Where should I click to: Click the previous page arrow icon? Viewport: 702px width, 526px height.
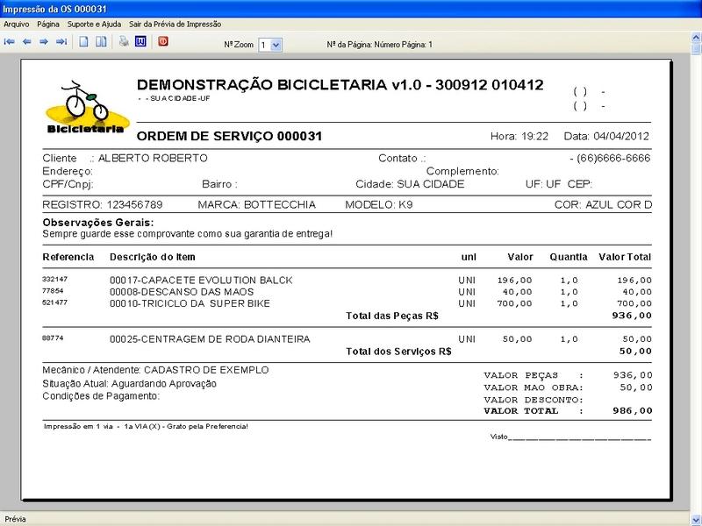[27, 41]
